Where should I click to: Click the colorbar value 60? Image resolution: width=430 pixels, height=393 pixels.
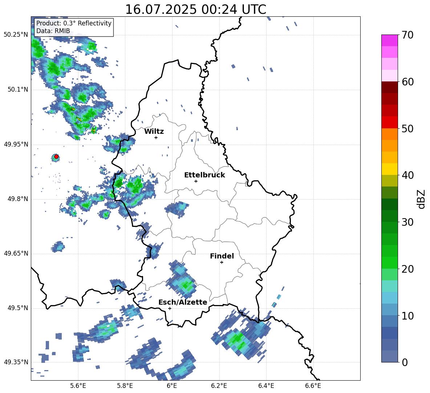(x=407, y=82)
